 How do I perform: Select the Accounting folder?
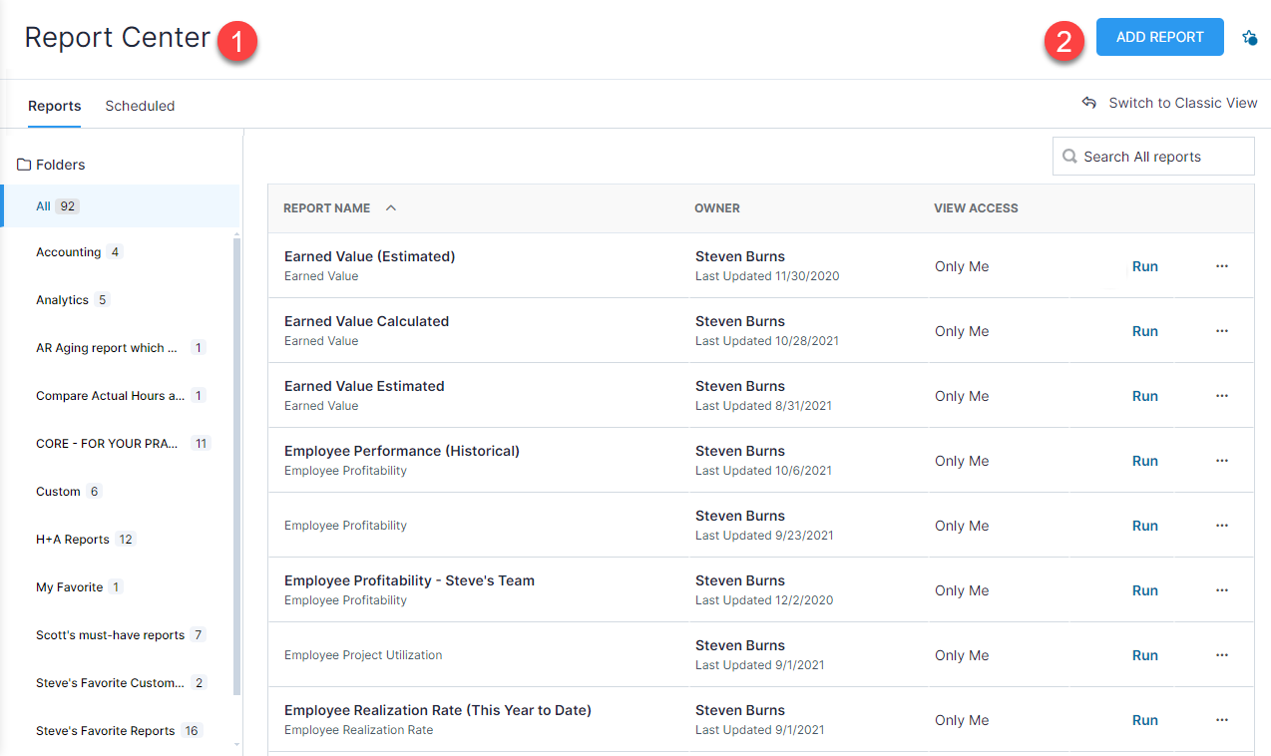pyautogui.click(x=68, y=252)
